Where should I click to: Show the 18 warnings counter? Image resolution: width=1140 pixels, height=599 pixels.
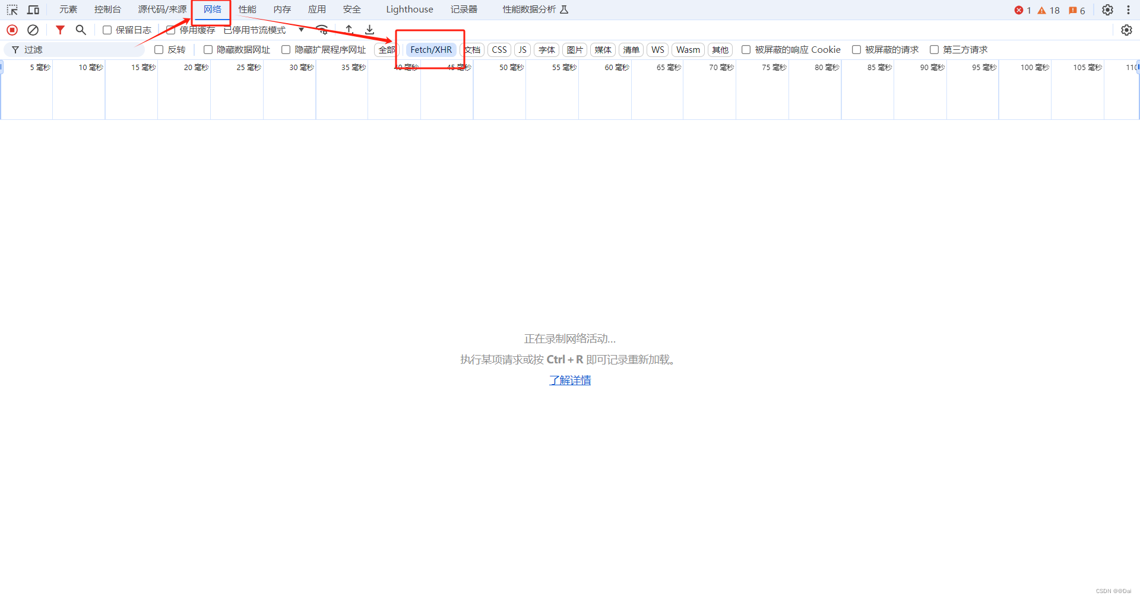(x=1049, y=10)
